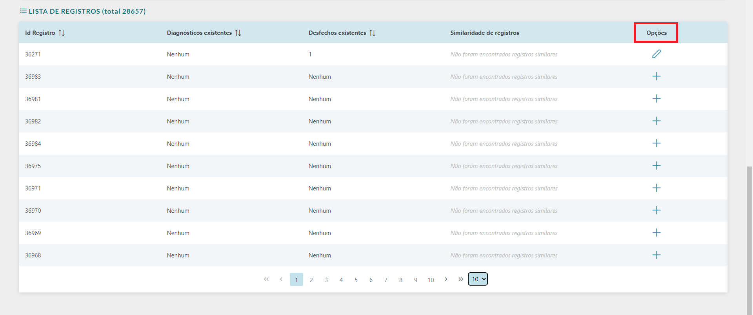This screenshot has height=315, width=753.
Task: Go to page 8
Action: [x=401, y=280]
